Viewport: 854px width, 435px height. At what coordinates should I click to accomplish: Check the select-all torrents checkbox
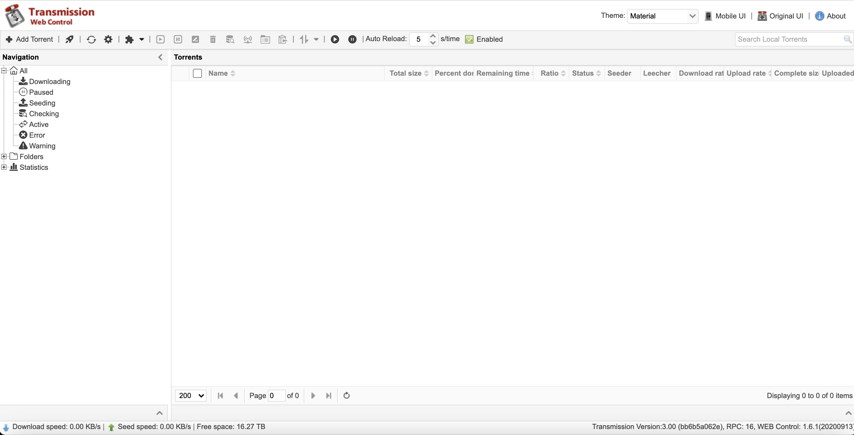[197, 73]
